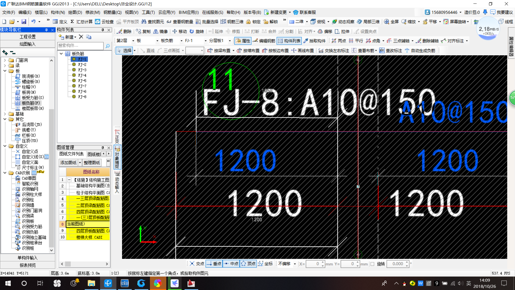This screenshot has width=515, height=290.
Task: Click 画线布置 tool
Action: click(x=303, y=50)
